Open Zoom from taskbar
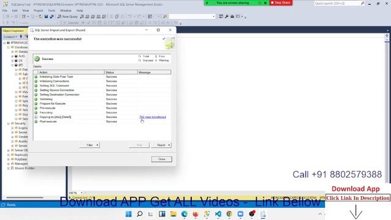391x220 pixels. pos(240,214)
